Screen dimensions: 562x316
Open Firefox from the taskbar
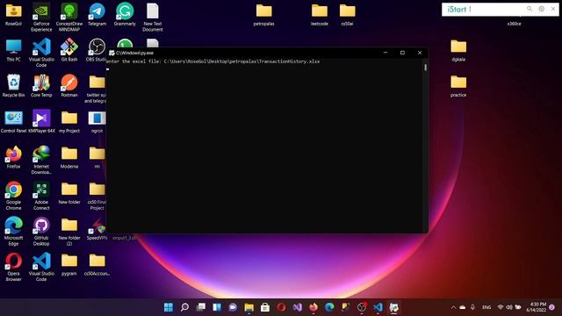(313, 307)
